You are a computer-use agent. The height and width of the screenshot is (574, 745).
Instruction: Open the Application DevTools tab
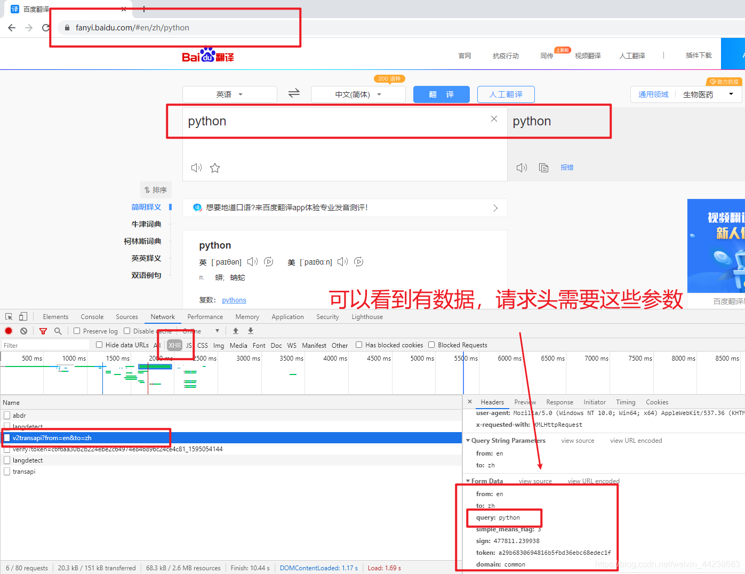click(x=287, y=316)
